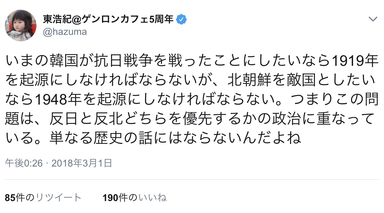384x213 pixels.
Task: Open the @hazuma handle link
Action: [x=65, y=32]
